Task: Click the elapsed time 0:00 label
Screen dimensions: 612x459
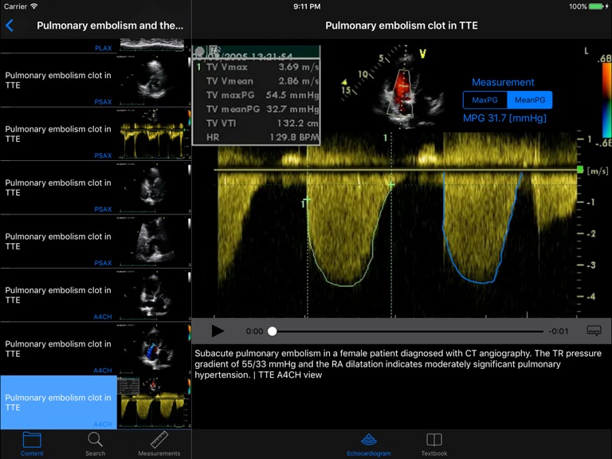Action: (254, 331)
